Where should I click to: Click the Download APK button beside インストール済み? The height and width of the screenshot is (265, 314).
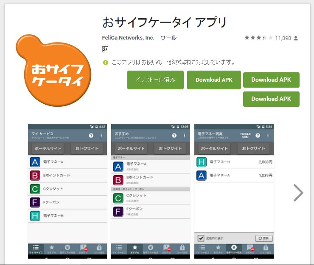click(214, 80)
